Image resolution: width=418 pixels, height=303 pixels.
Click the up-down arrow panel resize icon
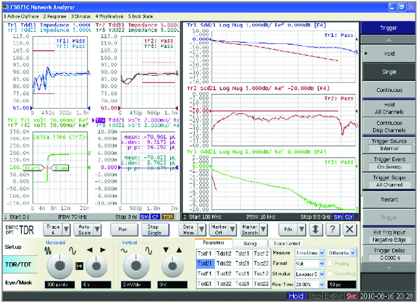coord(315,229)
